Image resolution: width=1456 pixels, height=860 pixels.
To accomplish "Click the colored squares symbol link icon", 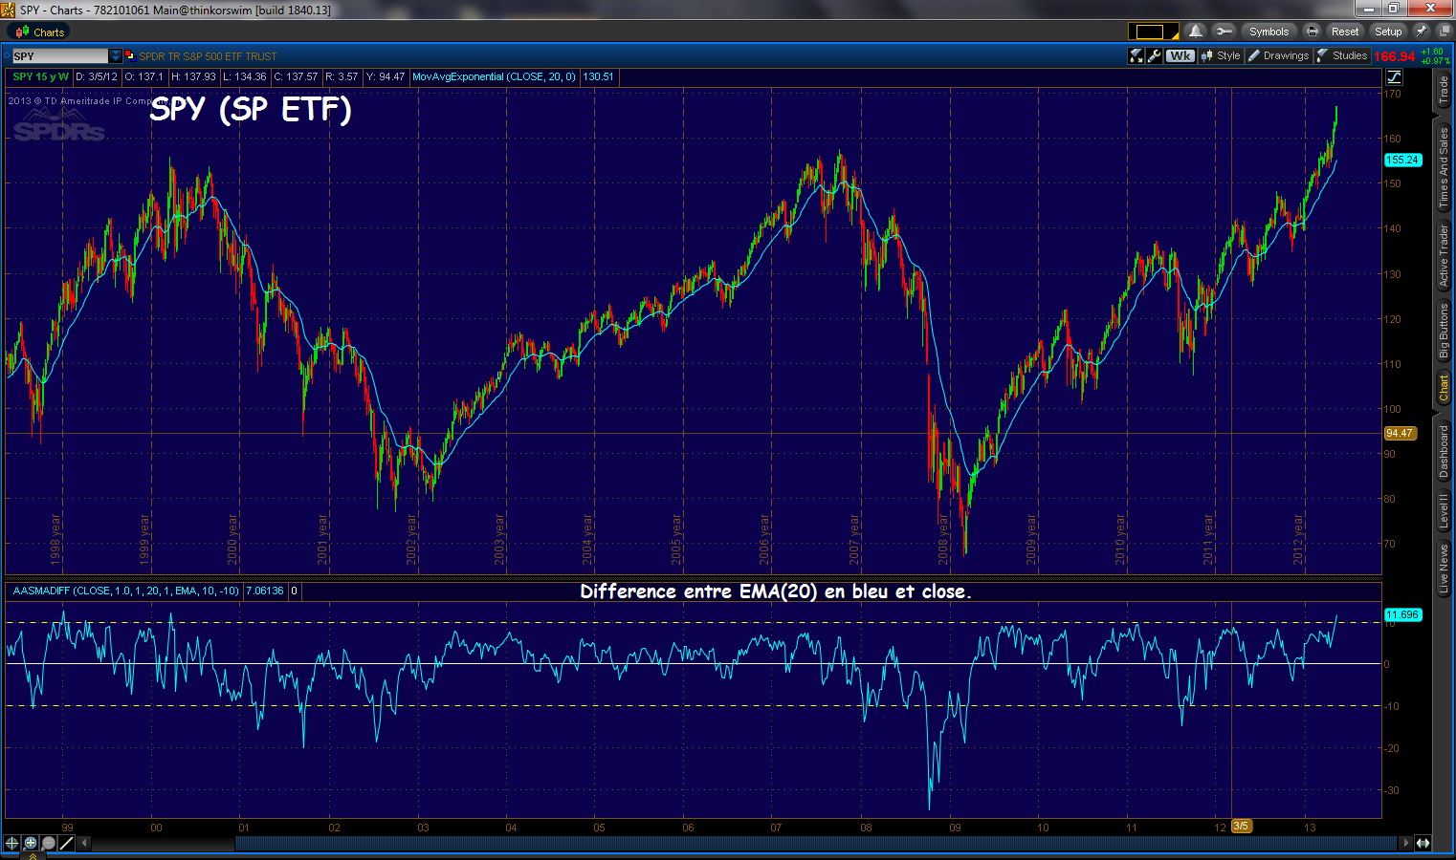I will 130,56.
